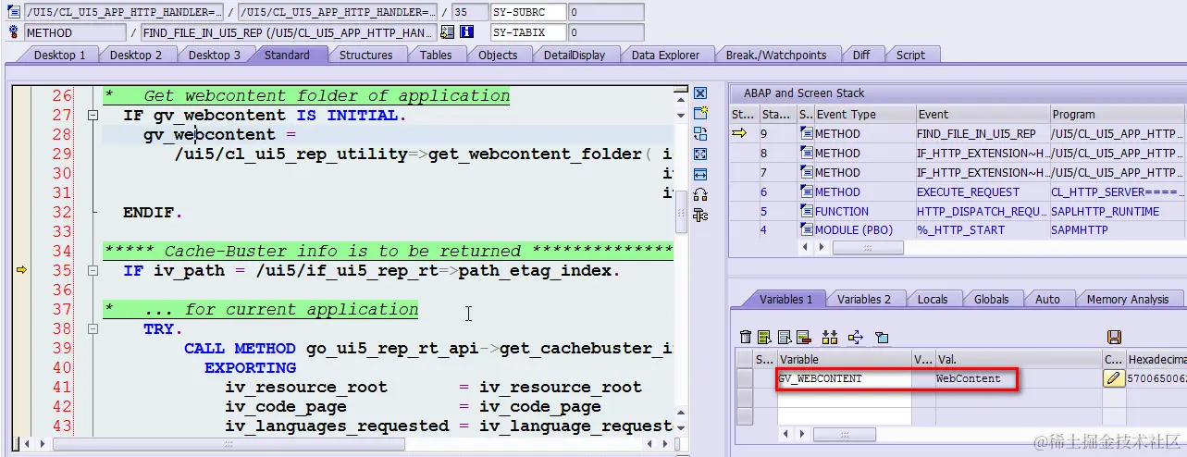
Task: Click the empty variable cell below GV_WEBCONTENT
Action: (x=844, y=396)
